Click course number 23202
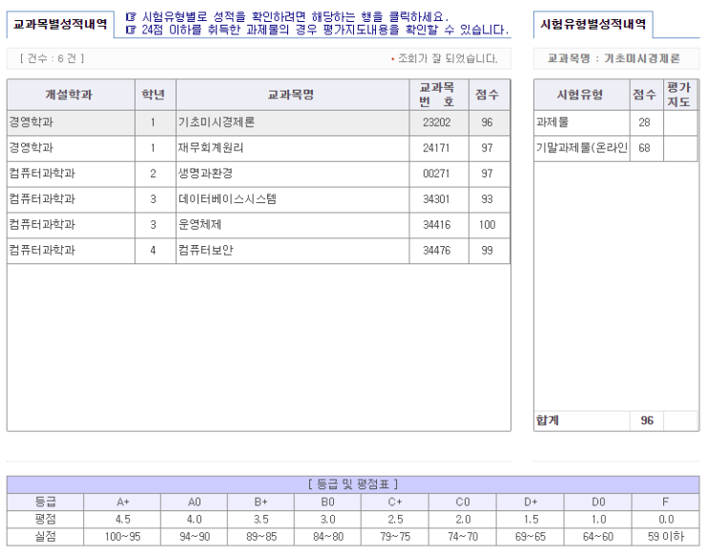Image resolution: width=709 pixels, height=557 pixels. click(437, 122)
